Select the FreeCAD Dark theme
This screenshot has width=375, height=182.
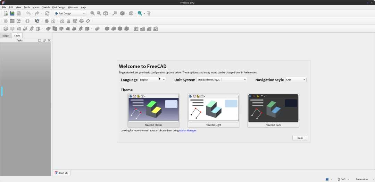(x=273, y=110)
